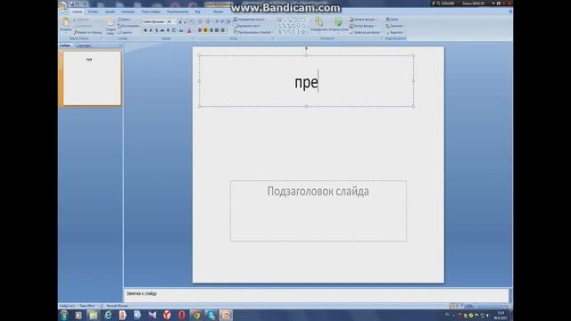
Task: Apply bold formatting to text
Action: [145, 30]
